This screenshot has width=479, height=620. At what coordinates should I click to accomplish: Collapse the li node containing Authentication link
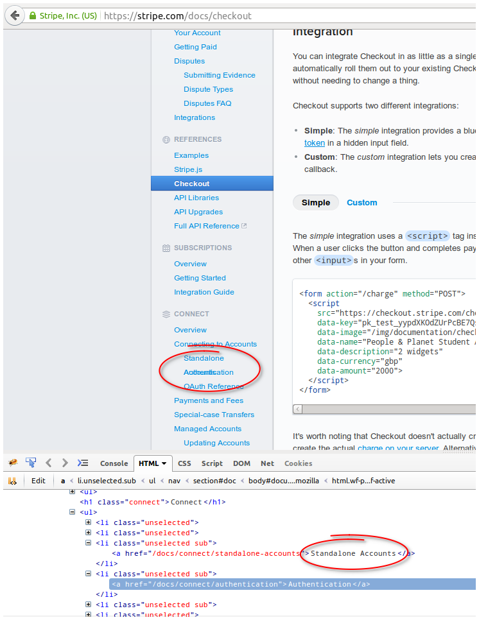point(88,574)
